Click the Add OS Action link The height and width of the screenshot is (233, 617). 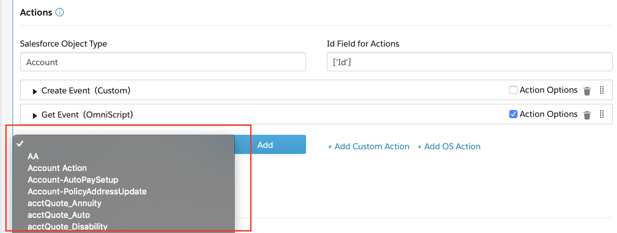[x=449, y=146]
